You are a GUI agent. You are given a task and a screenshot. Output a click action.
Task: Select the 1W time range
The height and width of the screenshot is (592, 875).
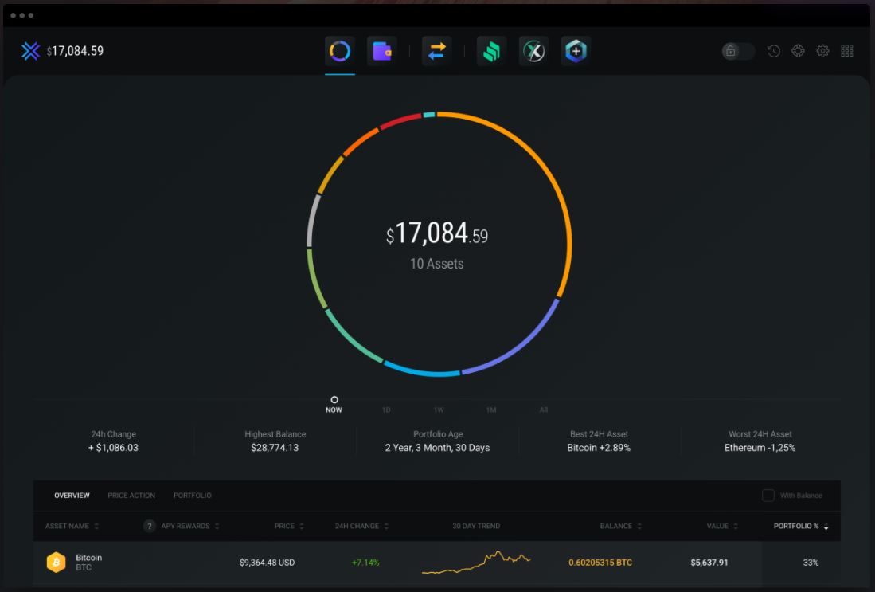coord(439,410)
